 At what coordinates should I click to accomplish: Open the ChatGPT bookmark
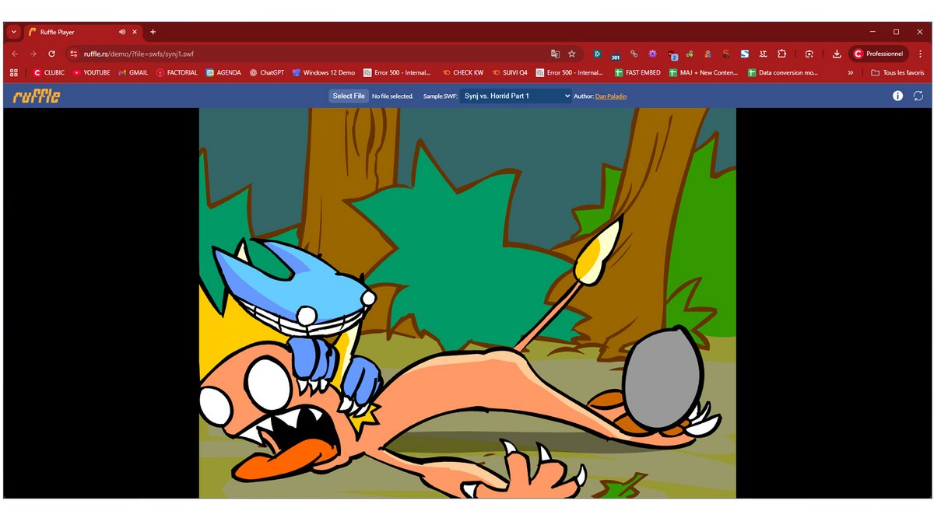pos(266,72)
